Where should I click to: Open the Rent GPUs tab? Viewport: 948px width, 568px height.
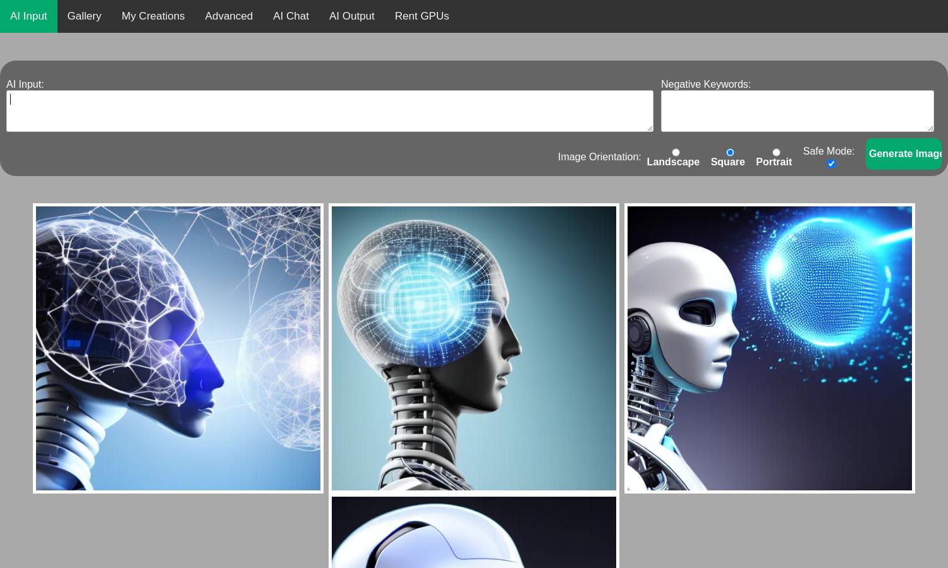[x=422, y=16]
